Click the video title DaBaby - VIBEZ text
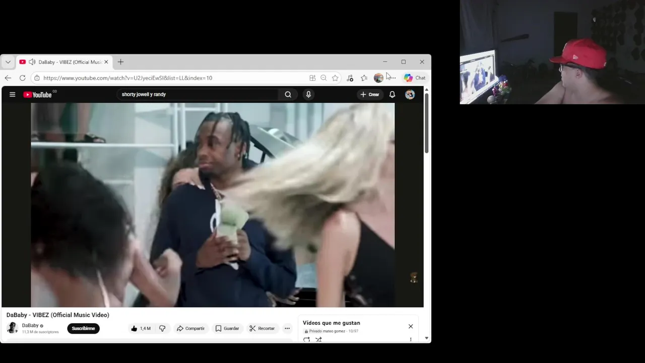The image size is (645, 363). coord(57,315)
